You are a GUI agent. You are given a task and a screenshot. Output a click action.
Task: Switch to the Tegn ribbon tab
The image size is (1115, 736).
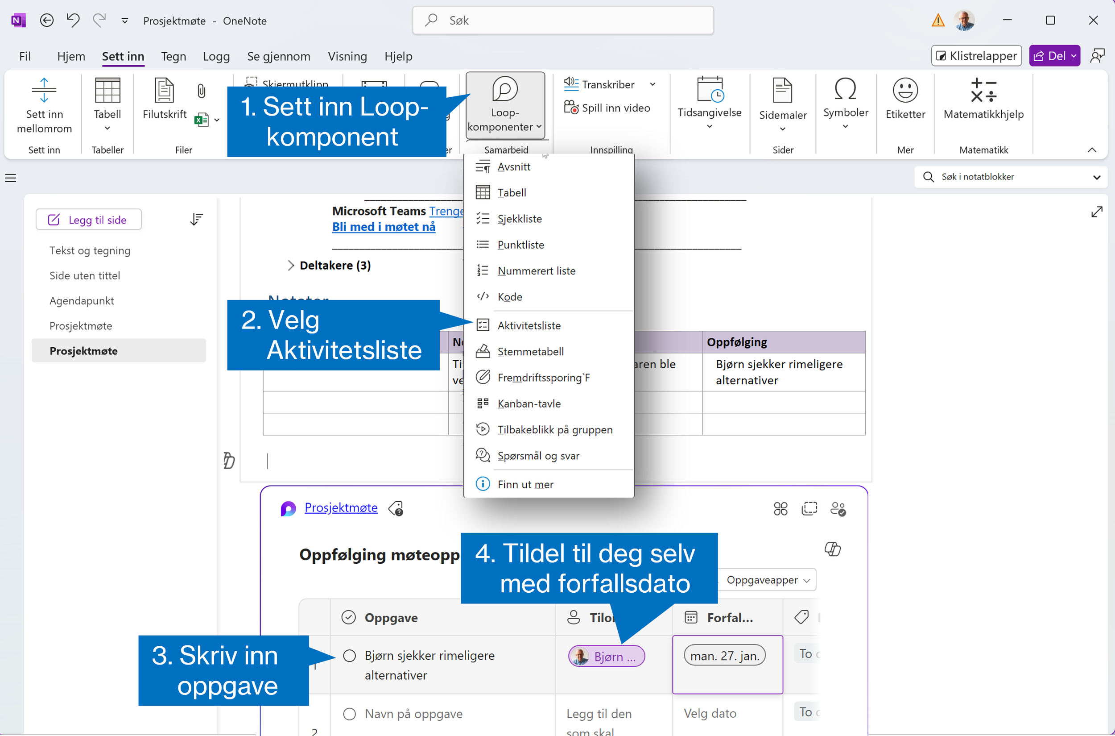[173, 56]
